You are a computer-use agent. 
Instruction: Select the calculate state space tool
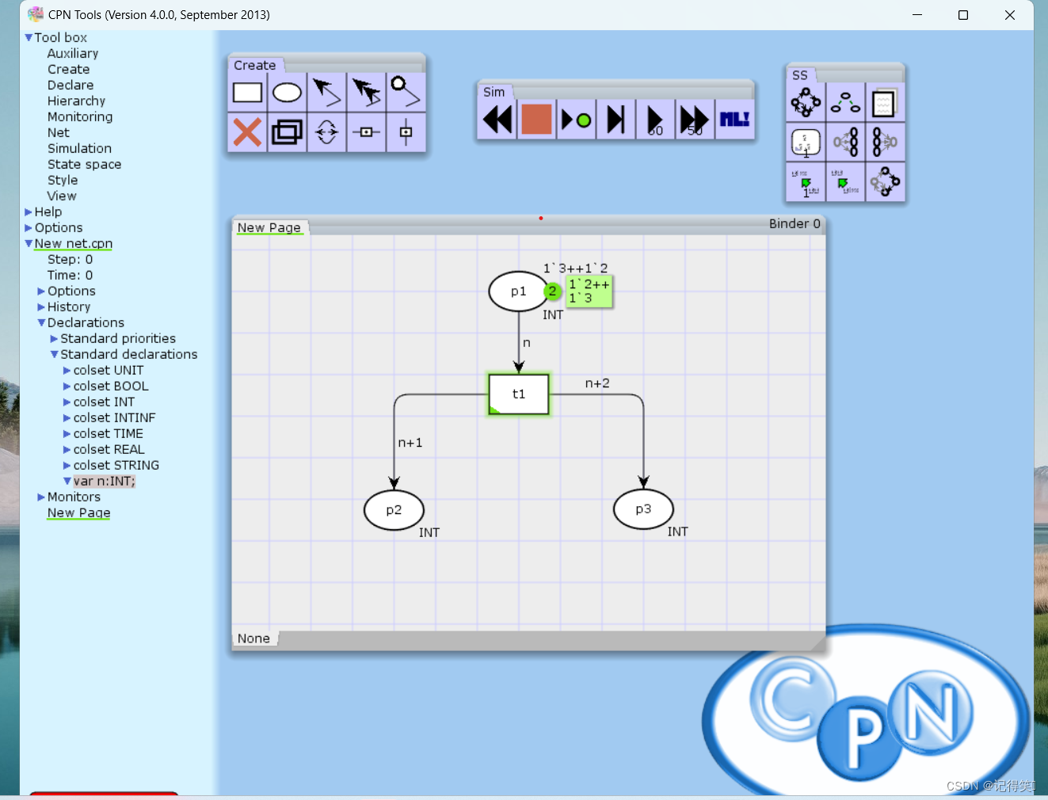pos(806,103)
